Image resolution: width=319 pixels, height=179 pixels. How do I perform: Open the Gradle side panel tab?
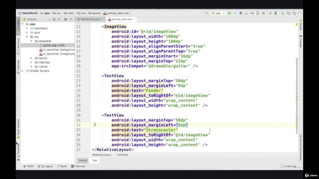tap(301, 25)
